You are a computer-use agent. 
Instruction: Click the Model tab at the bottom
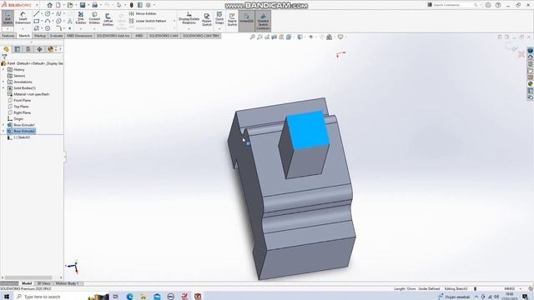(x=27, y=283)
